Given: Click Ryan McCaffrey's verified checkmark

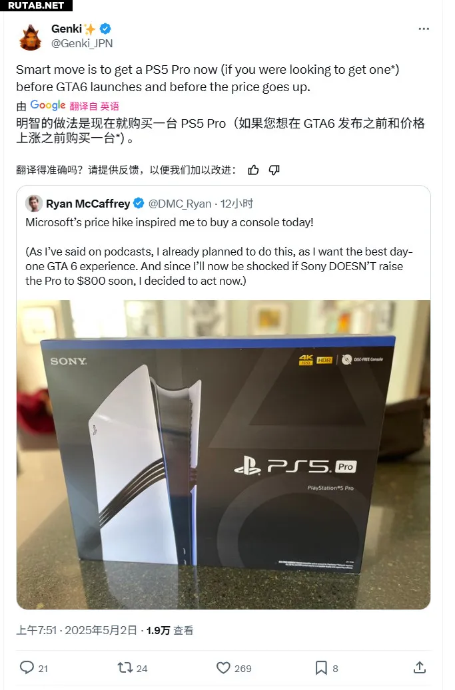Looking at the screenshot, I should (139, 204).
